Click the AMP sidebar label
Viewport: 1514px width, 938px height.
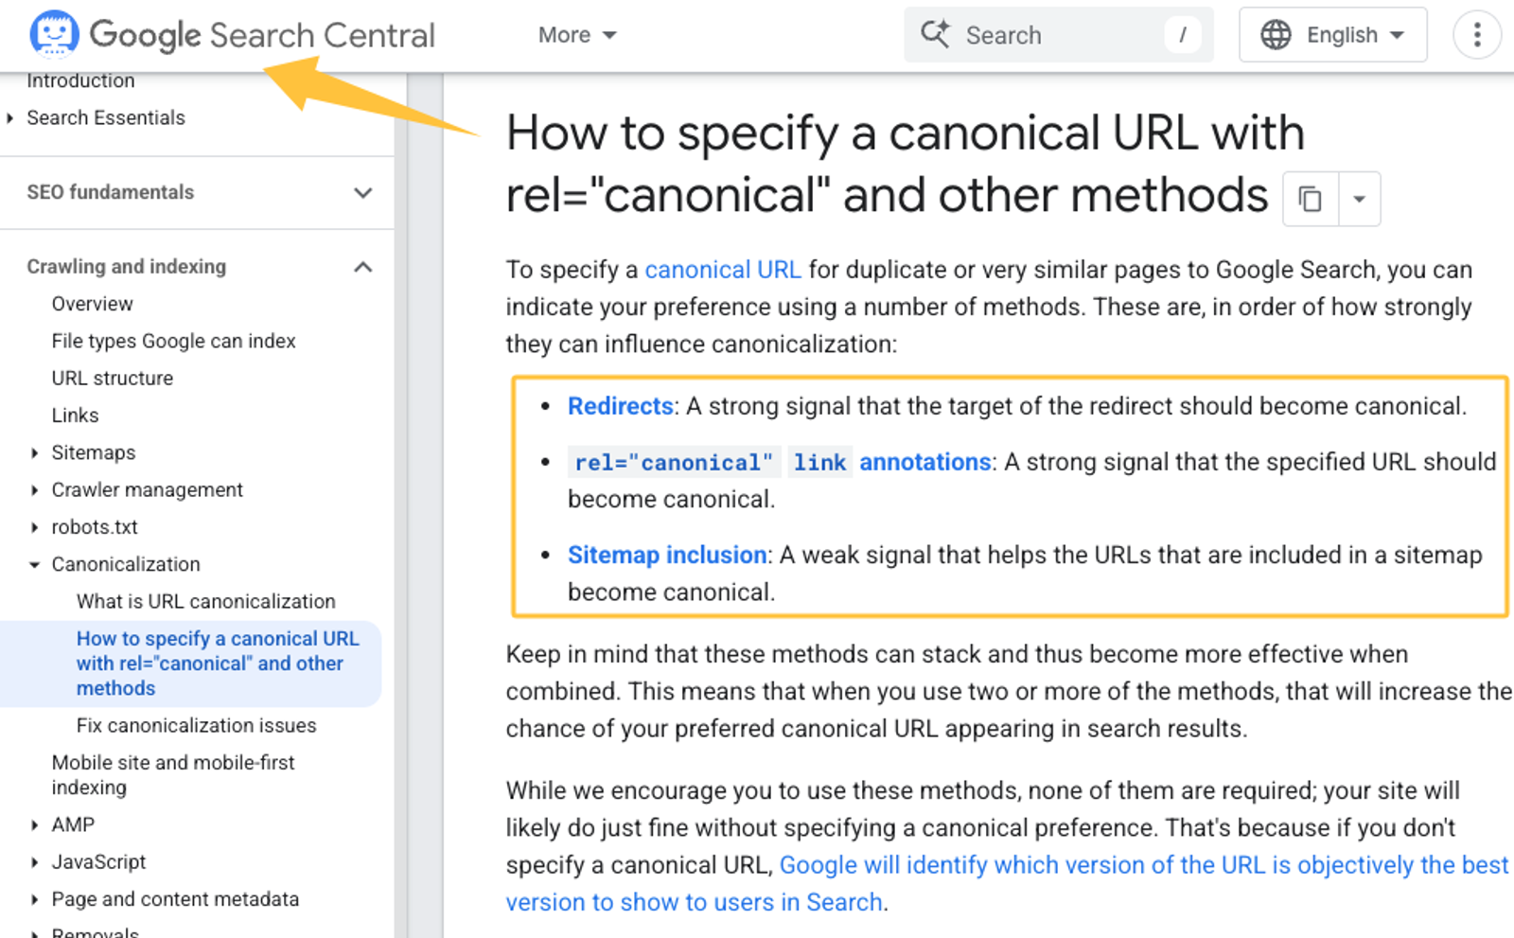point(73,824)
